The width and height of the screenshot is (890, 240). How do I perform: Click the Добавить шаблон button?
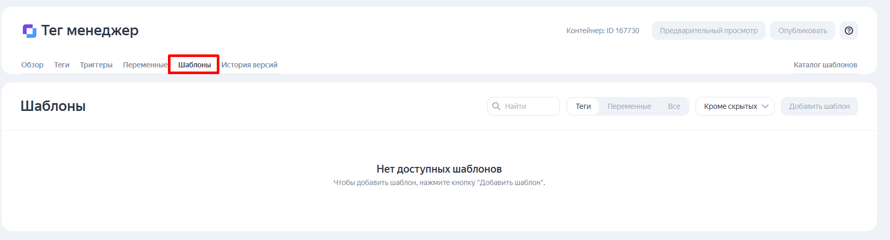coord(819,106)
